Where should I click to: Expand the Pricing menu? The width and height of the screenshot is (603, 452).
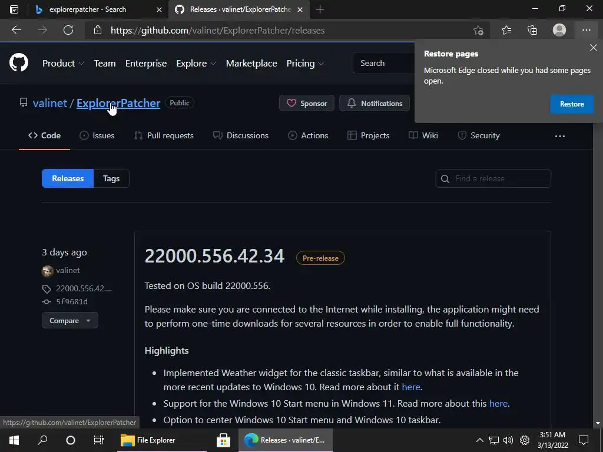point(305,64)
